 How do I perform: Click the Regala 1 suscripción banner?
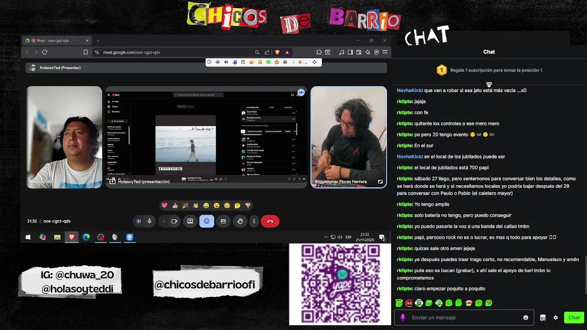489,70
